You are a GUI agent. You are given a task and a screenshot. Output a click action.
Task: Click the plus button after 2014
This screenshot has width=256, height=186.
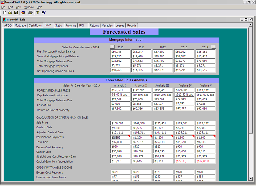(214, 47)
